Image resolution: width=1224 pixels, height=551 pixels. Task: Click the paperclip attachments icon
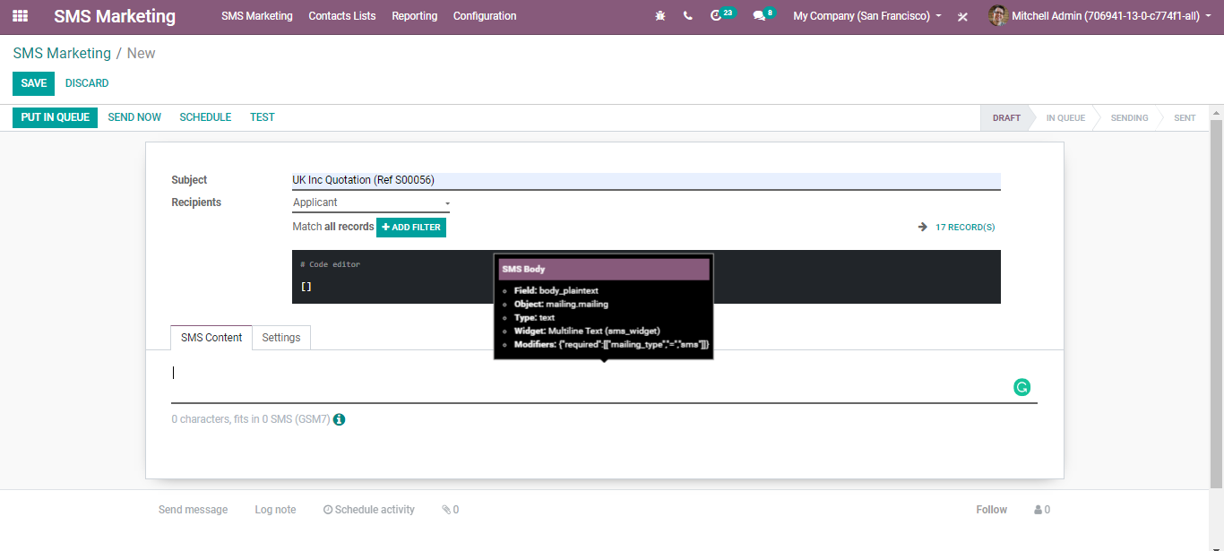point(446,510)
